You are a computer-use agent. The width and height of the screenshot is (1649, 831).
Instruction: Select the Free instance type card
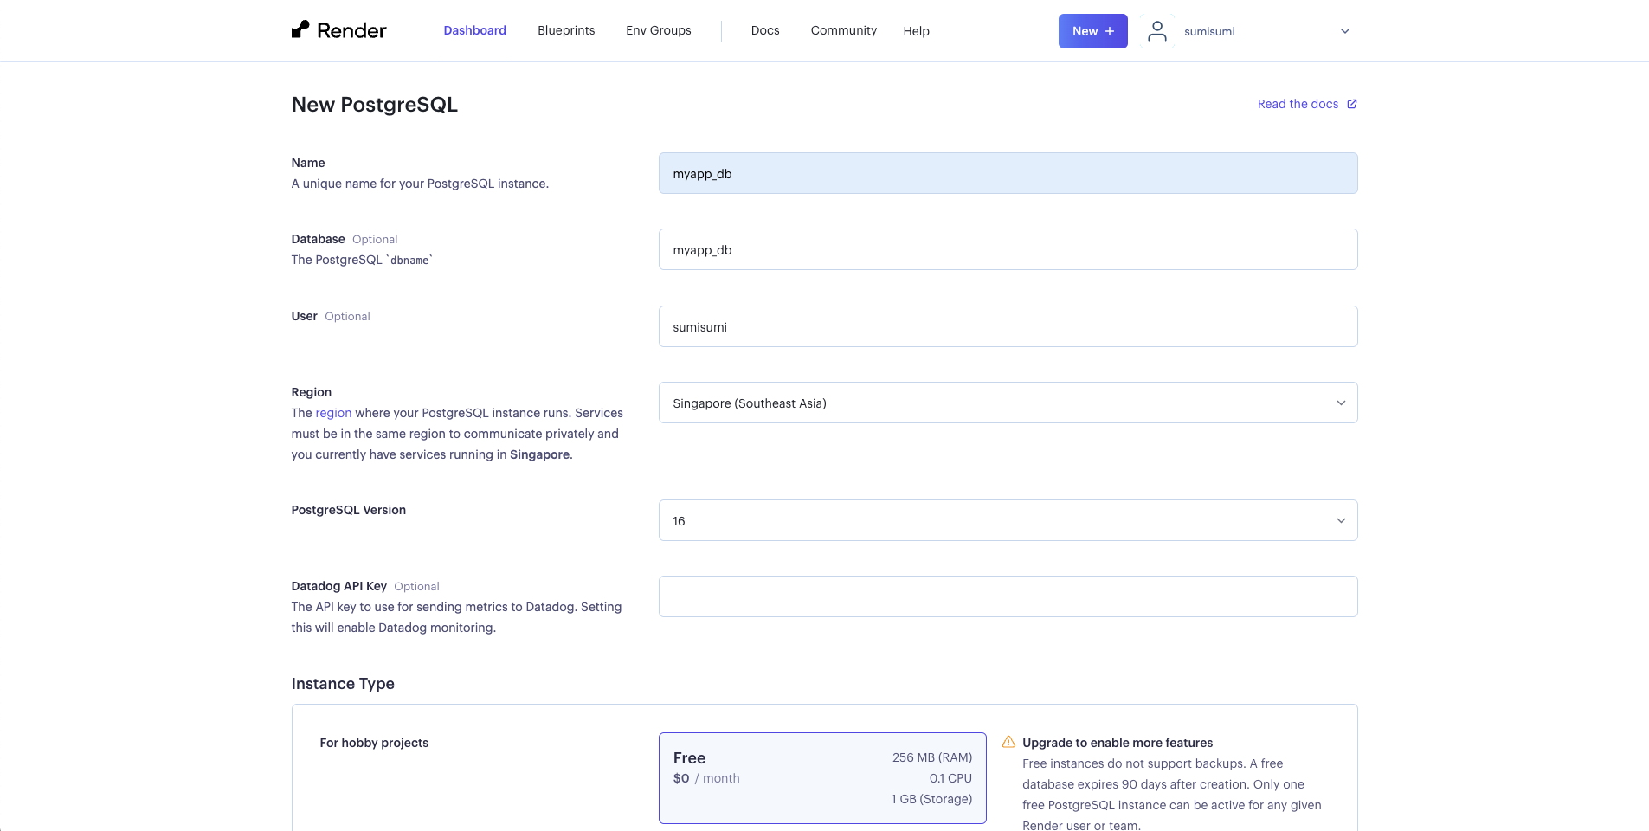pos(822,778)
